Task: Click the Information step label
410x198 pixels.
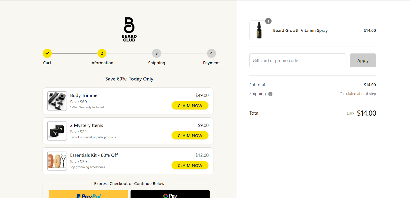Action: pos(102,63)
